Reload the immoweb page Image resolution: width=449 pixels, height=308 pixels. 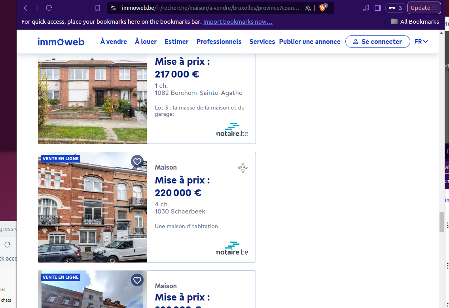tap(49, 8)
